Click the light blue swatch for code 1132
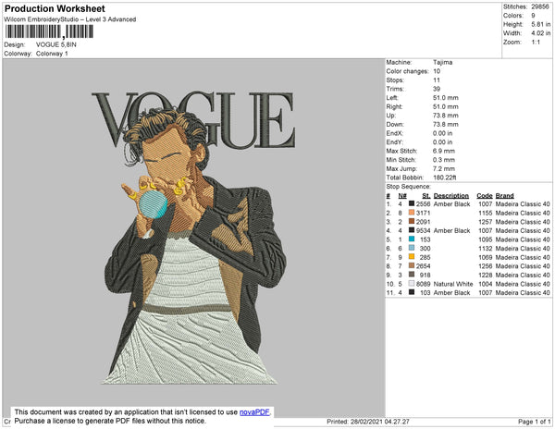Viewport: 555px width, 429px height. tap(412, 248)
